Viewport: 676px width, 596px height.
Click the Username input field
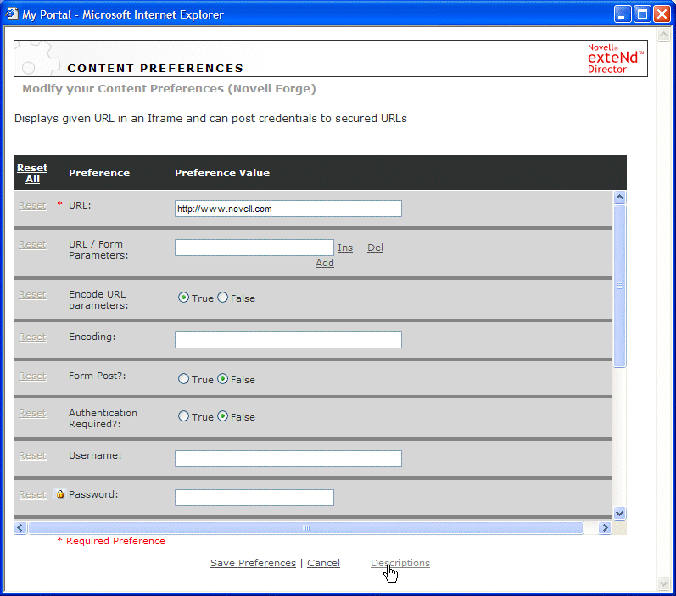[x=288, y=459]
